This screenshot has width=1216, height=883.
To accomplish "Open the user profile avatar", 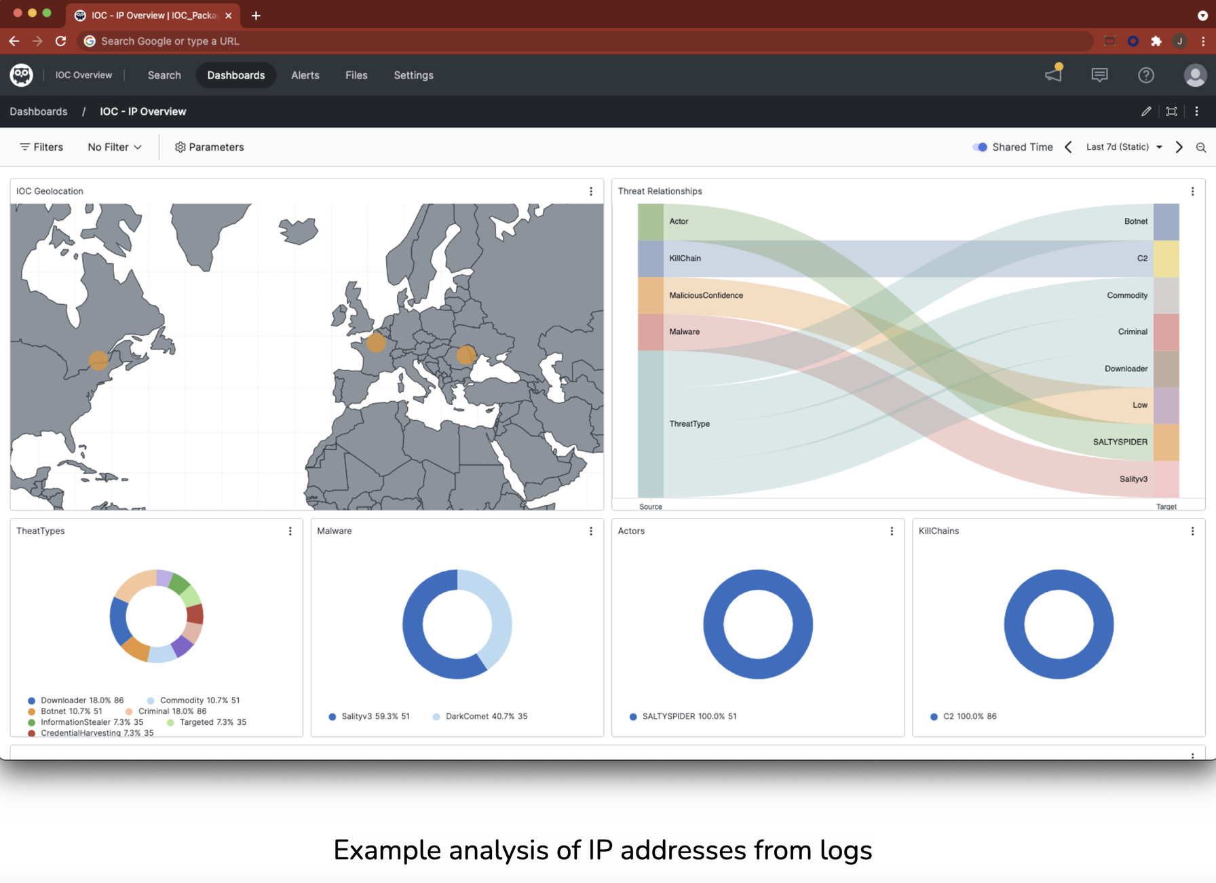I will tap(1194, 75).
